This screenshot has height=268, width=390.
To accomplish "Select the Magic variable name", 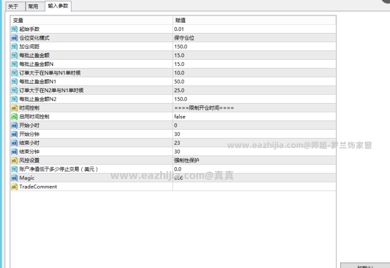I will pyautogui.click(x=27, y=178).
